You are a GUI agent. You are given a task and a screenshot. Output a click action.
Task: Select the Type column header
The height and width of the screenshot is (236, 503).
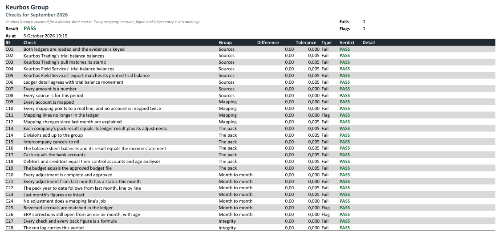[327, 42]
